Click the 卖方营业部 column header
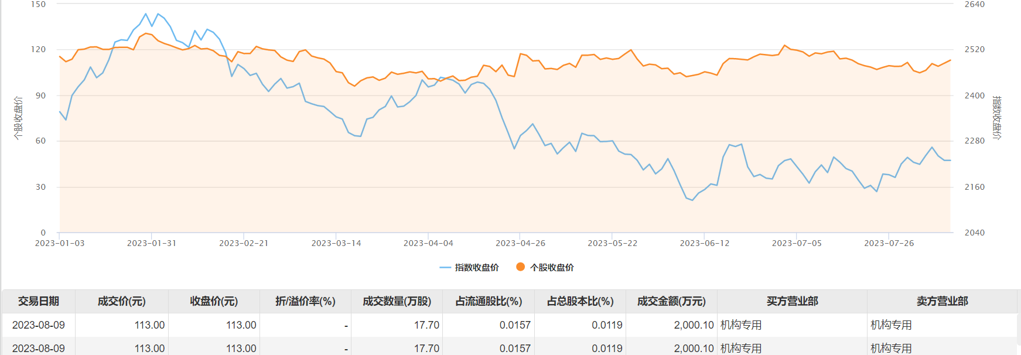 point(943,301)
